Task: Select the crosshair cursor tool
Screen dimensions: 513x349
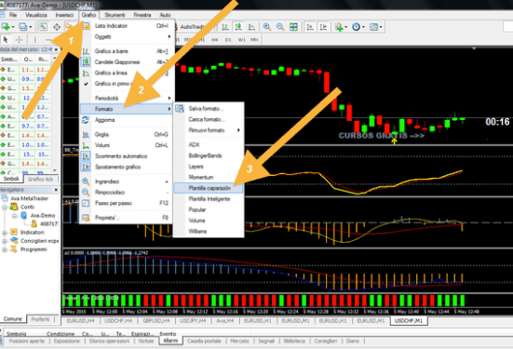Action: coord(19,40)
